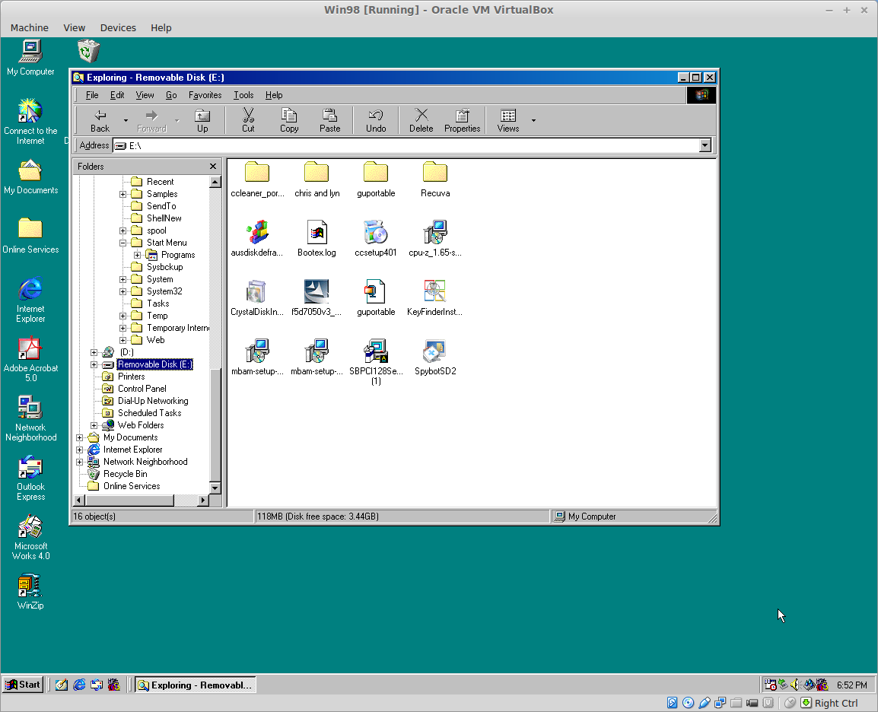
Task: Open the Address bar dropdown
Action: coord(705,145)
